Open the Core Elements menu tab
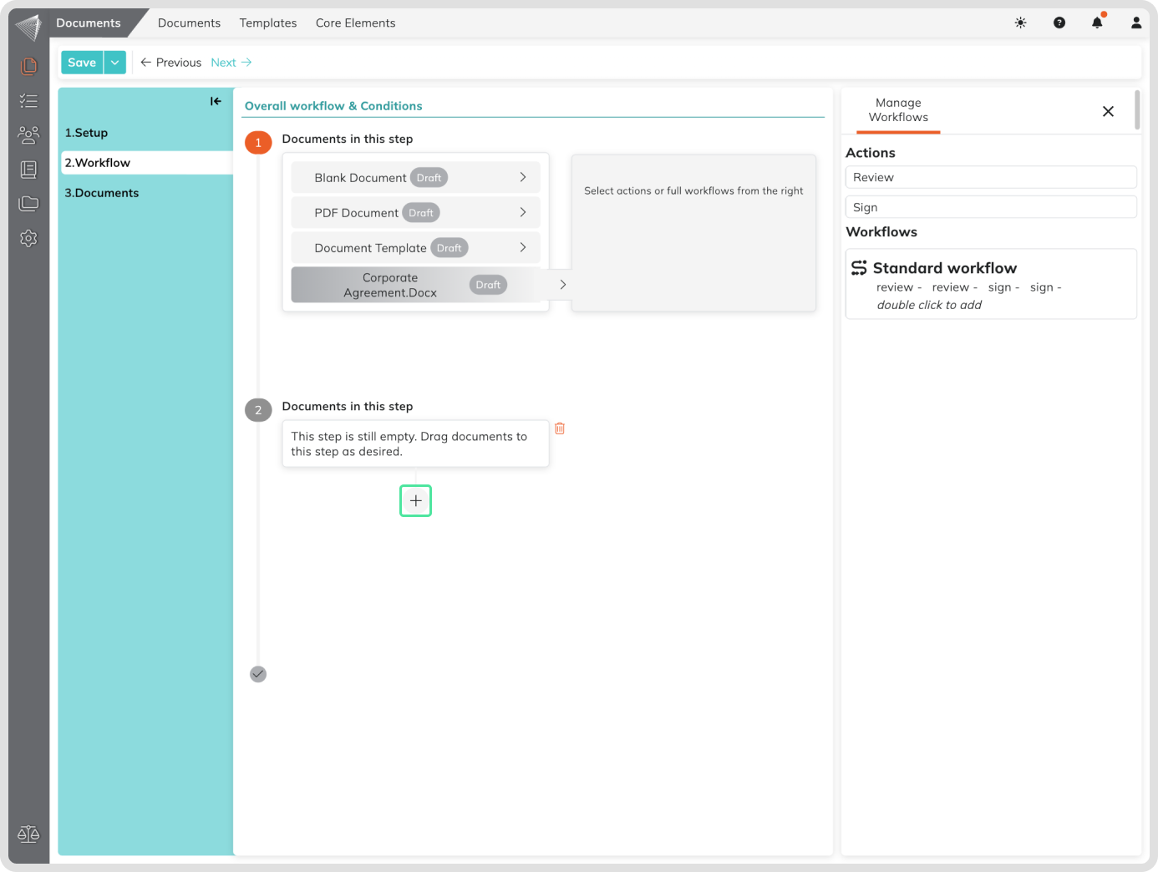 (355, 23)
